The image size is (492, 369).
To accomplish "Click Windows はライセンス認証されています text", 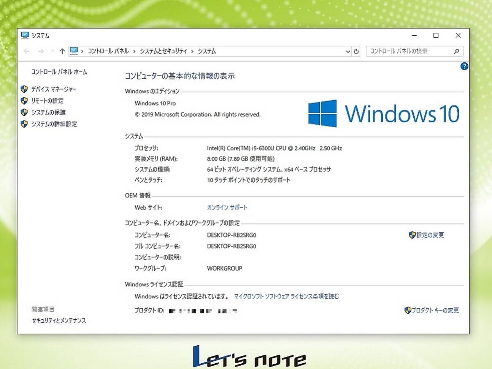I will [182, 296].
